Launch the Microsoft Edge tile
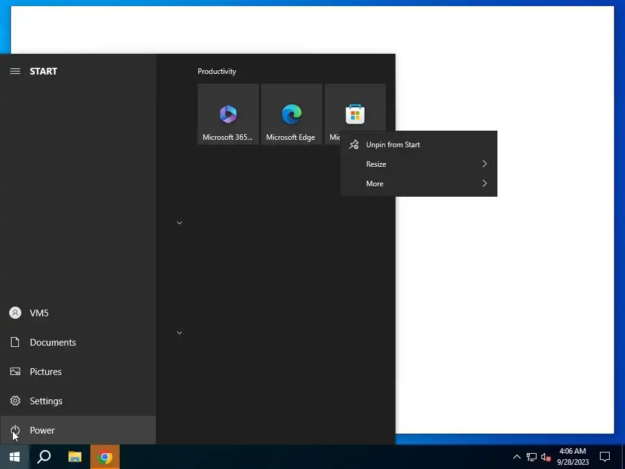Image resolution: width=625 pixels, height=469 pixels. [291, 114]
